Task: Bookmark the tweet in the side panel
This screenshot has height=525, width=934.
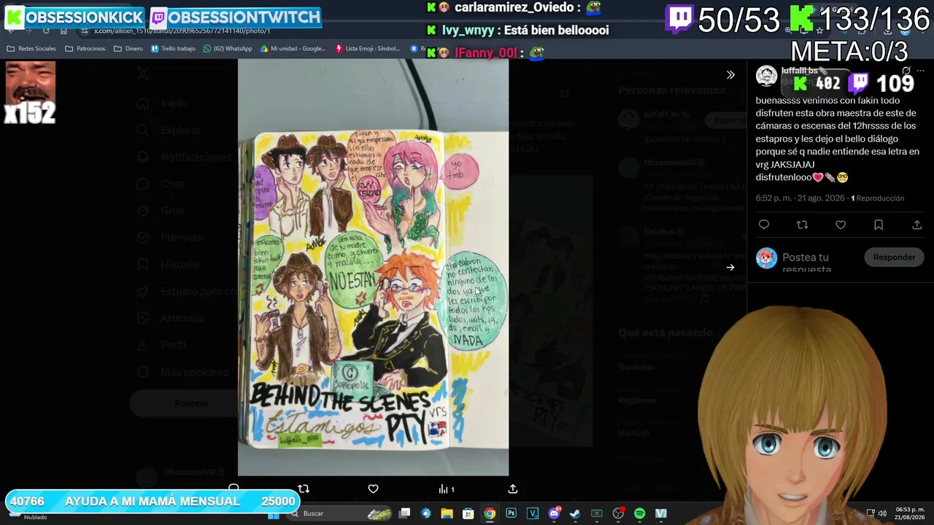Action: (x=879, y=225)
